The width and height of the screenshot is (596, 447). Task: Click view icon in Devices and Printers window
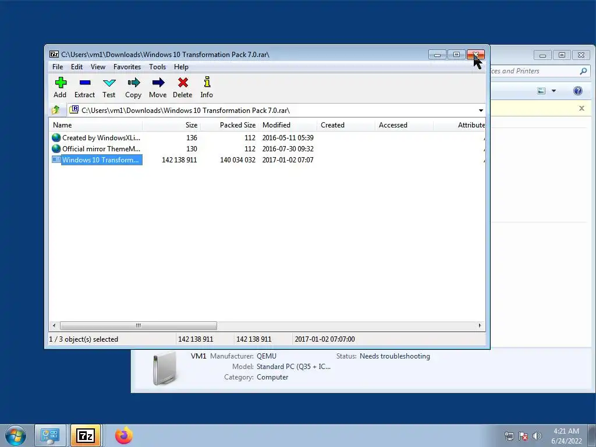tap(542, 91)
